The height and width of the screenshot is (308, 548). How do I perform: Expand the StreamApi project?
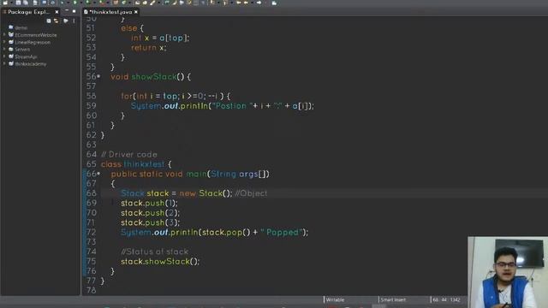tap(4, 56)
